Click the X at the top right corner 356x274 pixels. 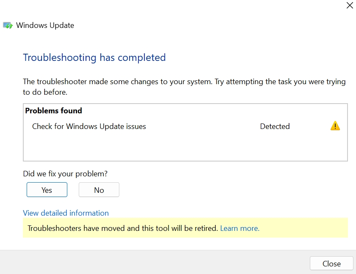pyautogui.click(x=350, y=5)
